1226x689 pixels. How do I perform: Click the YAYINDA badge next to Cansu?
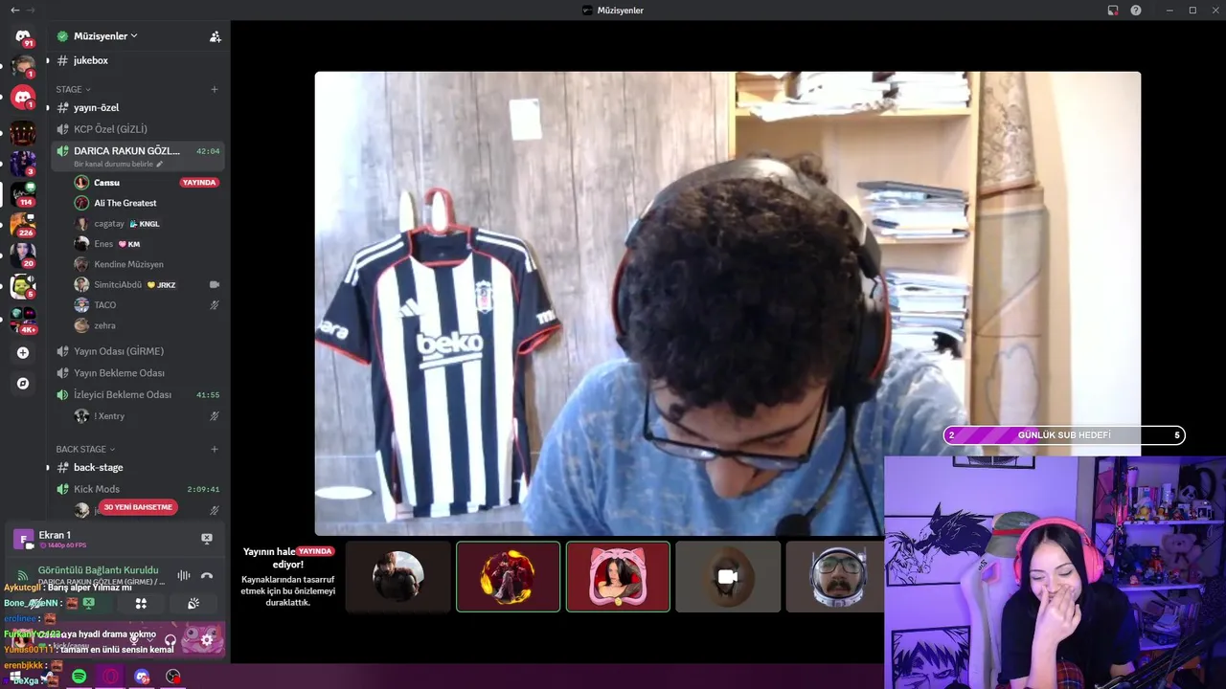(199, 182)
